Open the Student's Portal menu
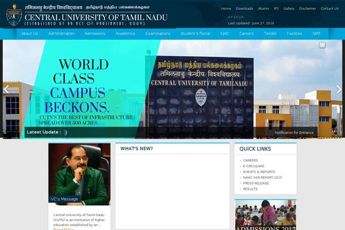Screen dimensions: 345x230 tap(195, 33)
